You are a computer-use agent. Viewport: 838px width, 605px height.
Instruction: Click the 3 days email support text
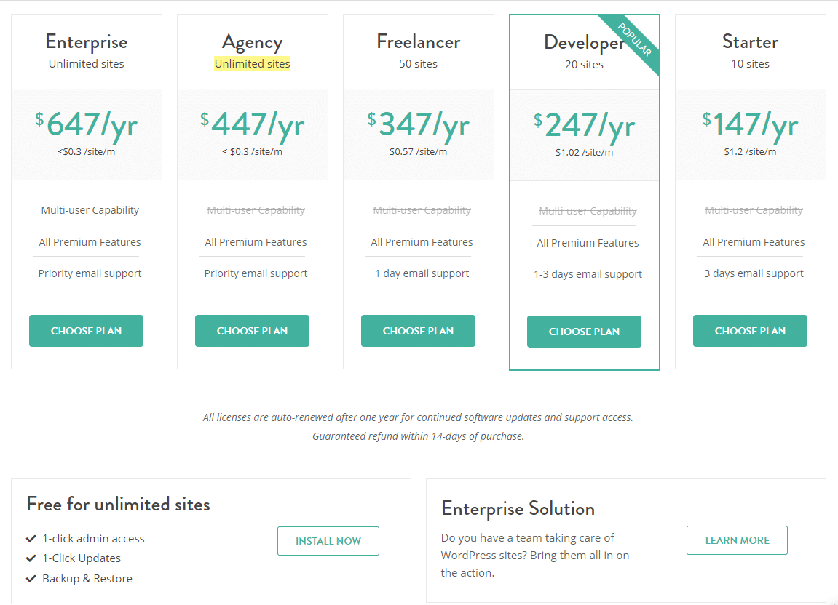[x=754, y=273]
